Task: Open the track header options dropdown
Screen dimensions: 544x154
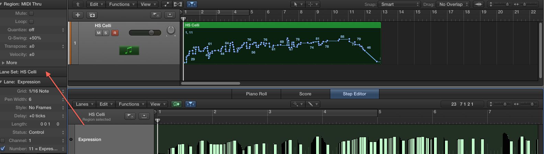Action: [x=170, y=15]
